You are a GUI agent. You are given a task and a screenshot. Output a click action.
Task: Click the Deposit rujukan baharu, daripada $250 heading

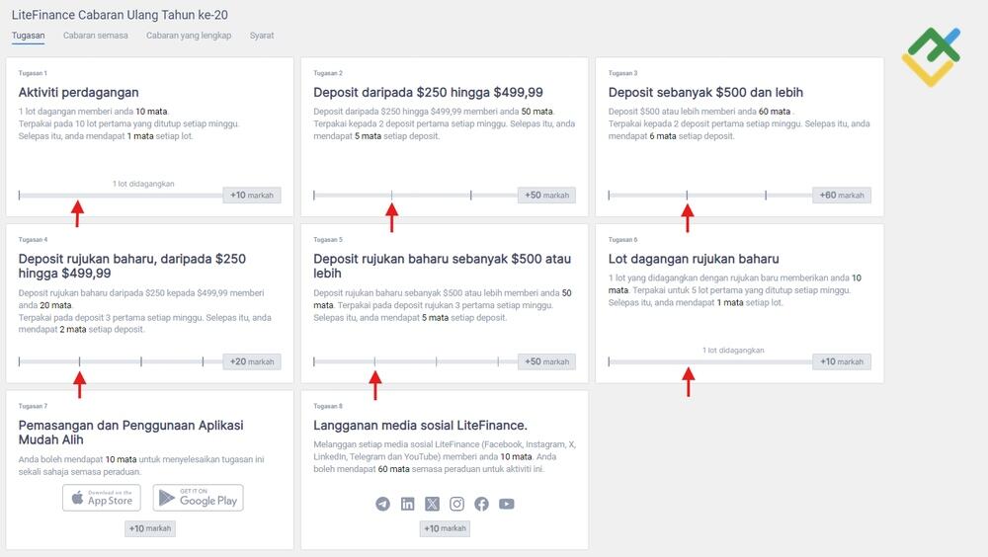tap(131, 266)
